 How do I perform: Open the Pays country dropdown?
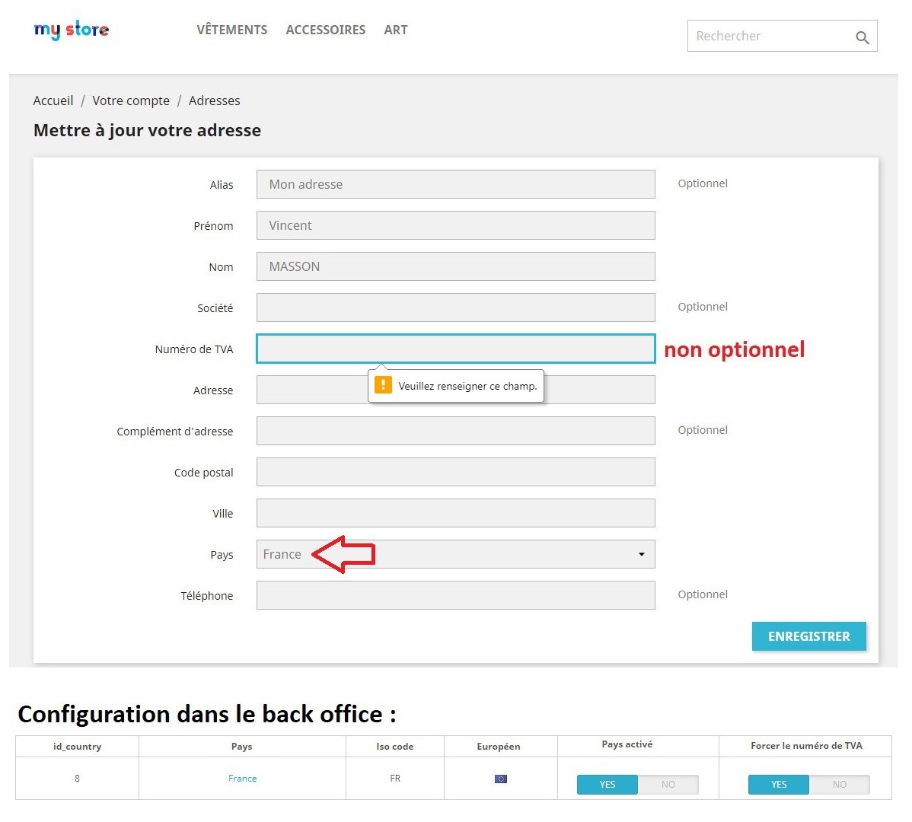pos(455,554)
